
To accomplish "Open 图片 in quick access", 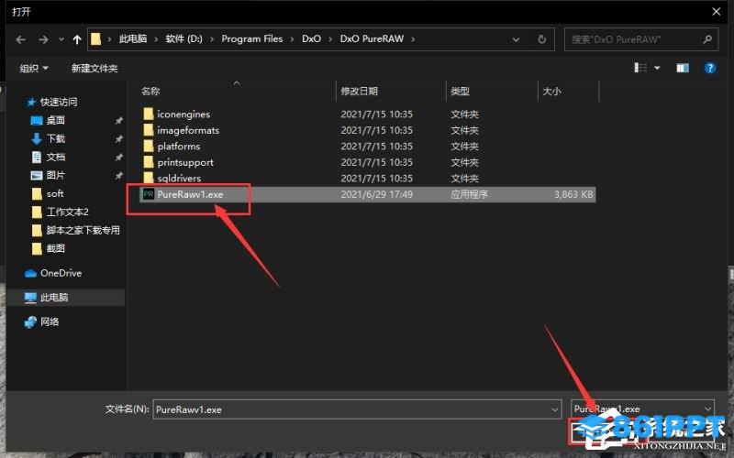I will pos(55,175).
